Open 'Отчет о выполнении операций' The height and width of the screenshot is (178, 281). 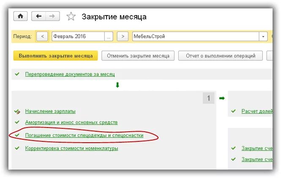pyautogui.click(x=221, y=56)
